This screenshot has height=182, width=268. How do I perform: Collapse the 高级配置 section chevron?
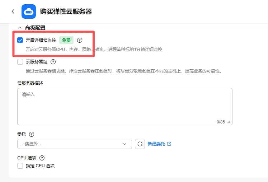tap(19, 28)
